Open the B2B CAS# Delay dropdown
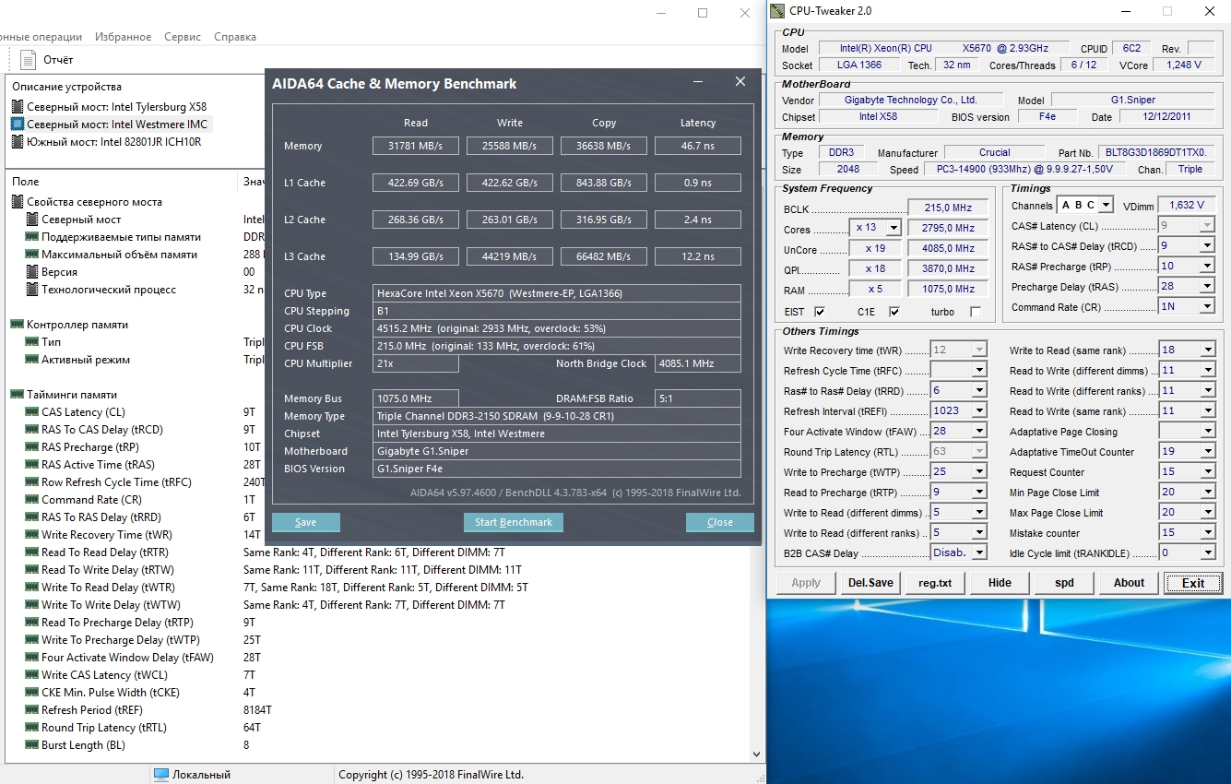The width and height of the screenshot is (1231, 784). tap(979, 552)
